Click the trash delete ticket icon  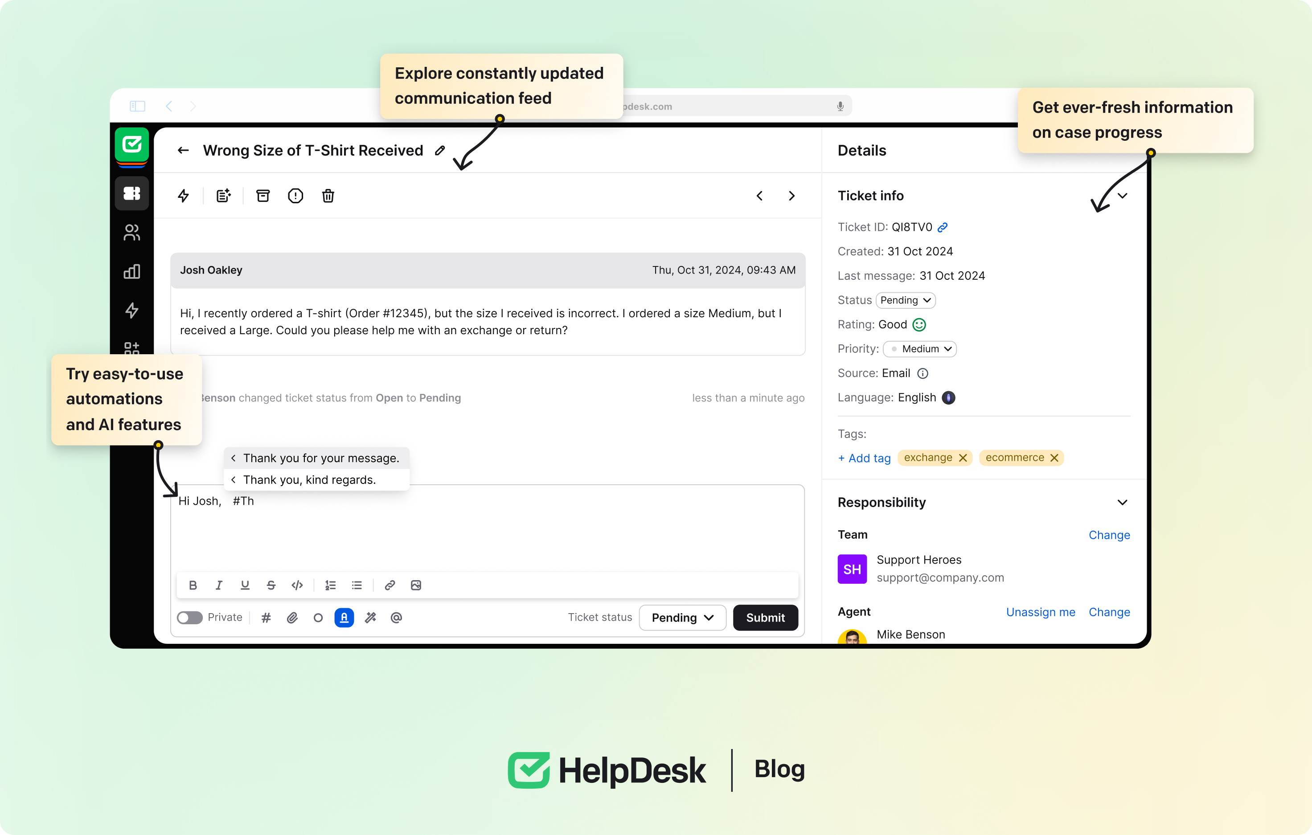pos(328,196)
